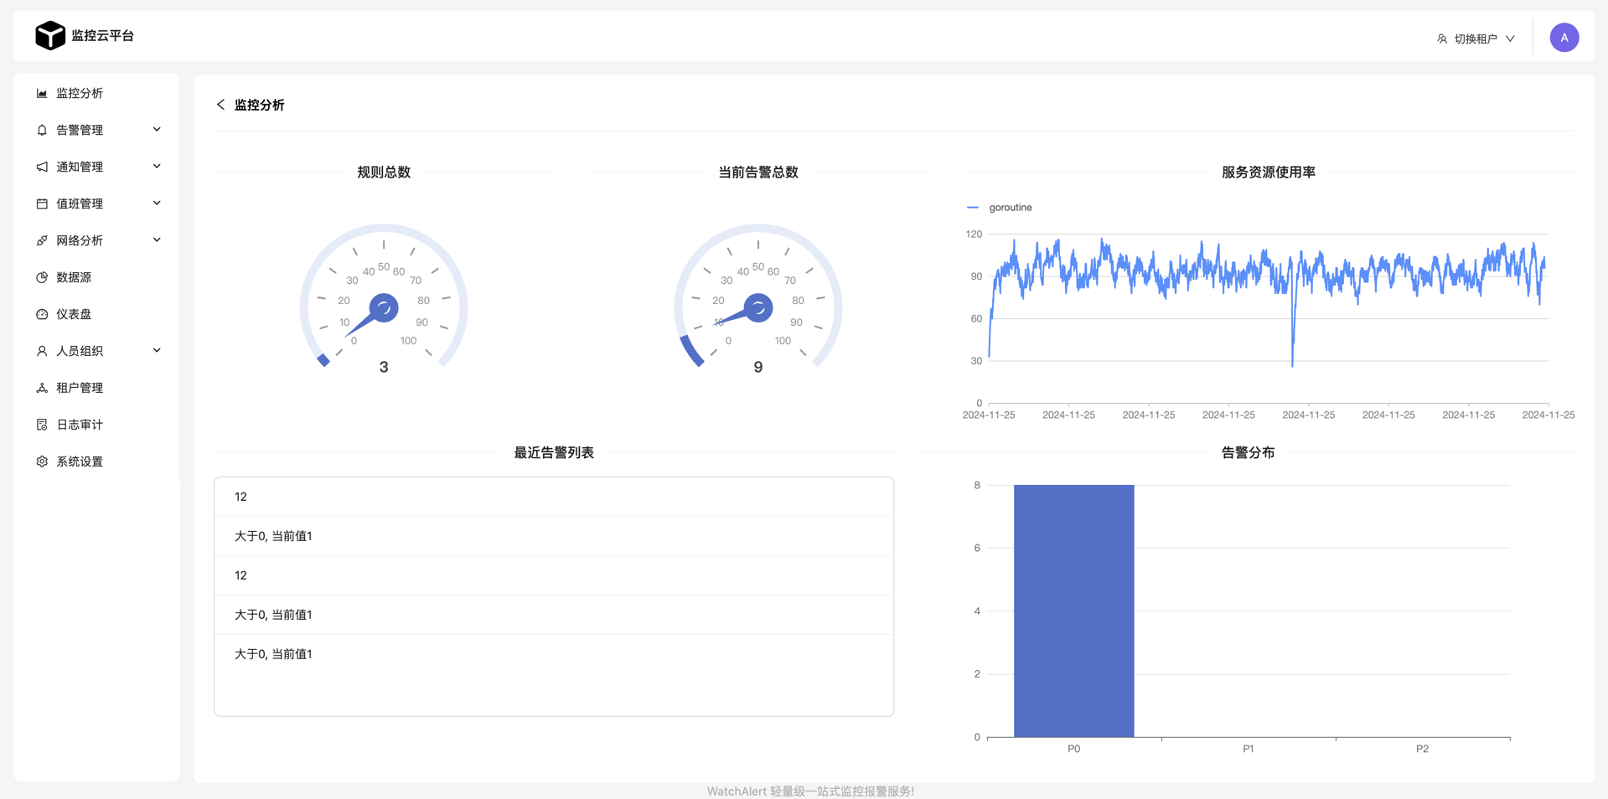Click the 当前告警总数 gauge dial
The image size is (1608, 799).
[757, 302]
